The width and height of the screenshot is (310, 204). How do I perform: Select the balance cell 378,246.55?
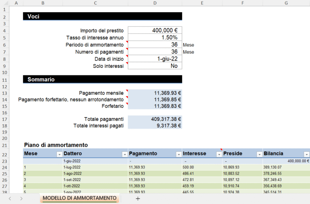point(286,173)
